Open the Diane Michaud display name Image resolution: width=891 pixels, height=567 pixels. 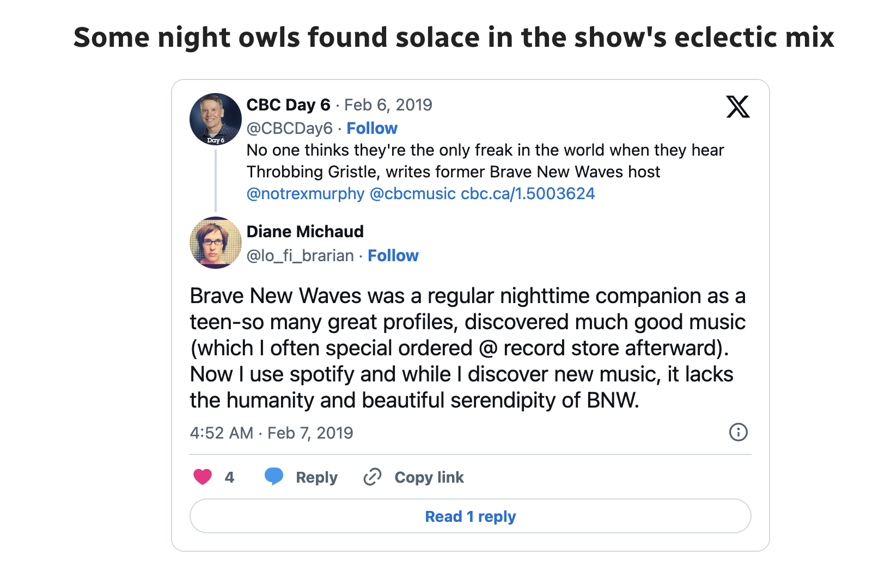click(305, 232)
